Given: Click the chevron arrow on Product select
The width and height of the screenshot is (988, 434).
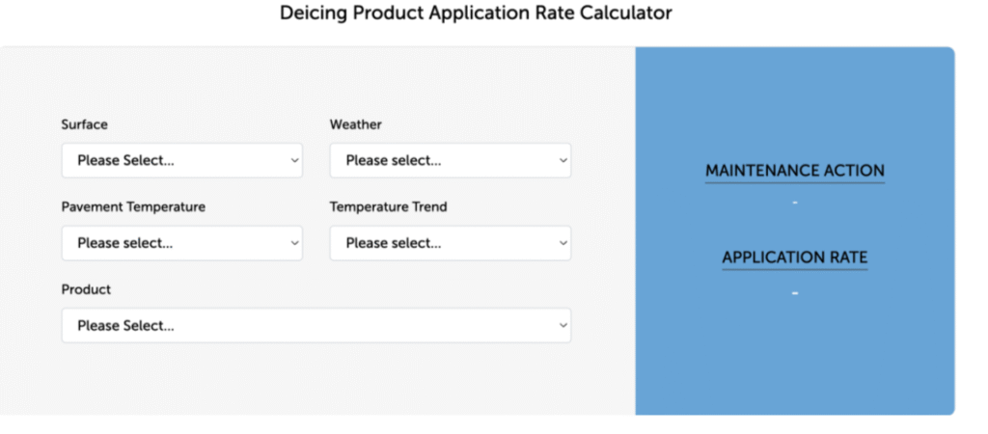Looking at the screenshot, I should point(563,326).
